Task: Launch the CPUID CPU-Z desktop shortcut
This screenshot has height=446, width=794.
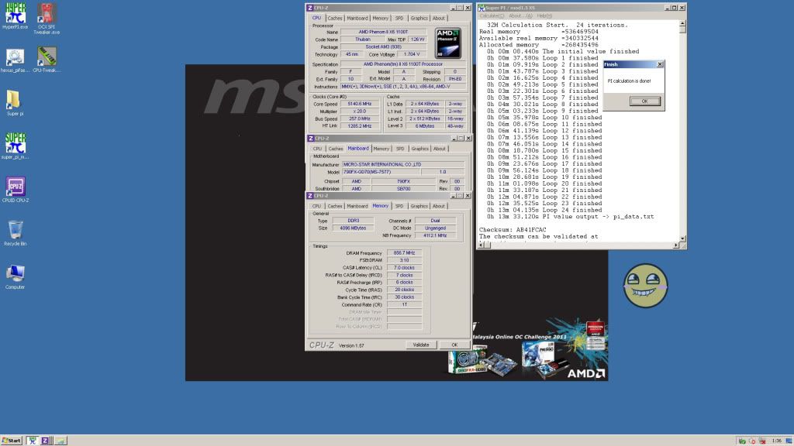Action: pos(16,187)
